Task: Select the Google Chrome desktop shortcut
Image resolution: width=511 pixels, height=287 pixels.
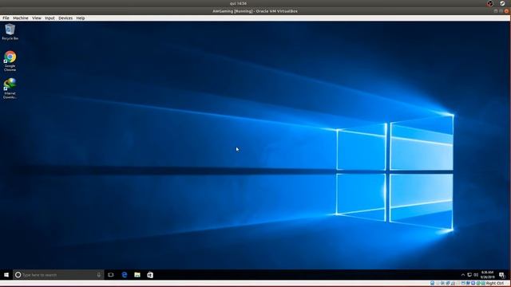Action: pos(10,61)
